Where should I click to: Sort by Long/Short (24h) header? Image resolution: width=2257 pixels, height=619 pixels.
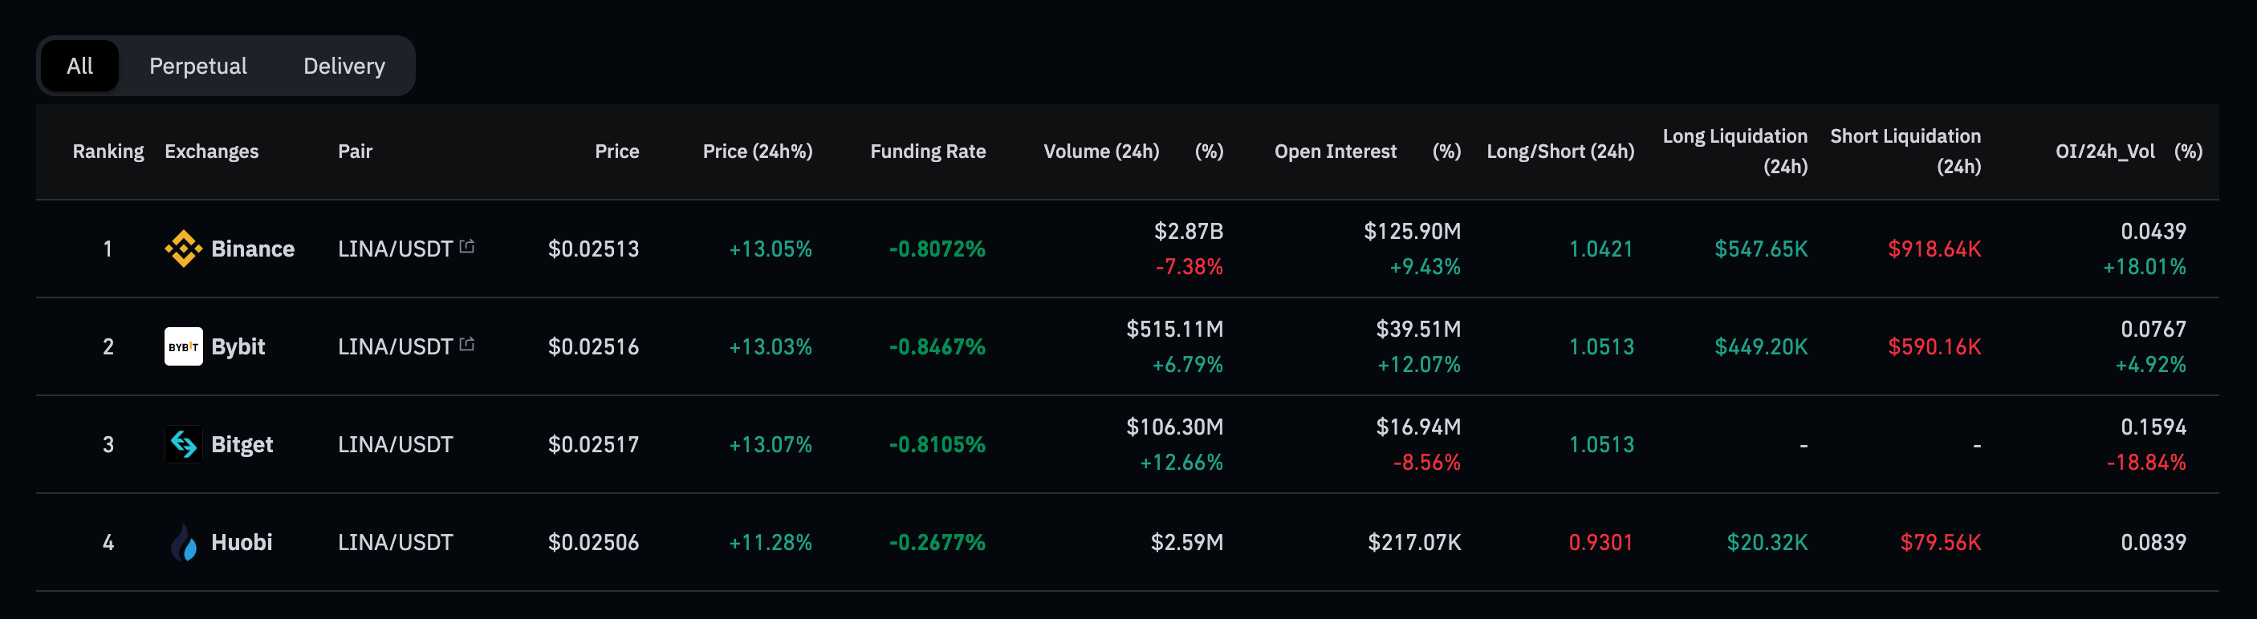[1560, 152]
